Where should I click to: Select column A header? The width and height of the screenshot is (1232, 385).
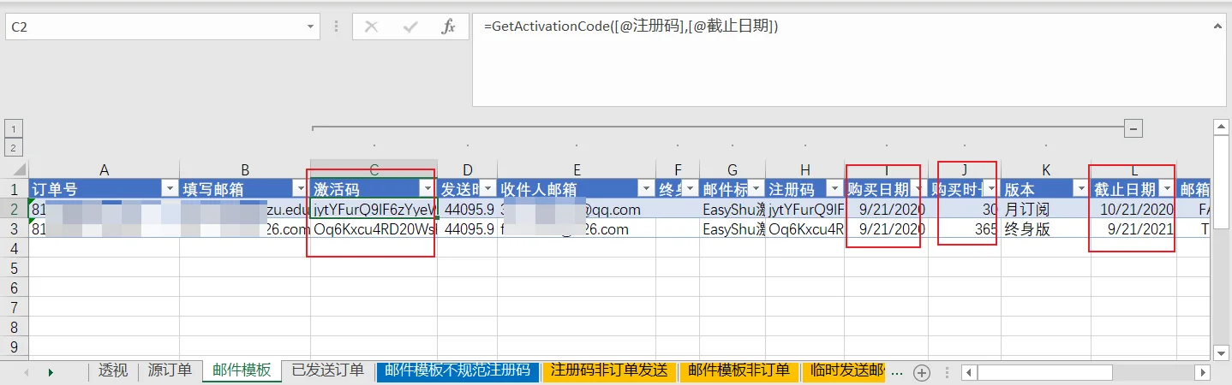click(x=104, y=169)
